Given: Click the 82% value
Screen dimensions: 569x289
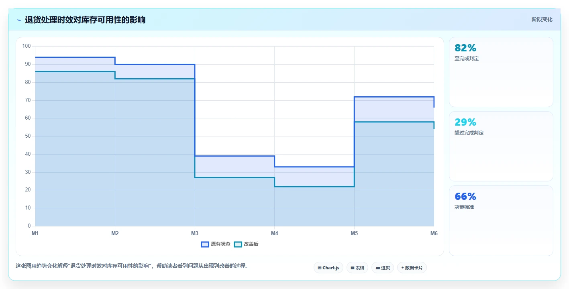Looking at the screenshot, I should pyautogui.click(x=465, y=48).
